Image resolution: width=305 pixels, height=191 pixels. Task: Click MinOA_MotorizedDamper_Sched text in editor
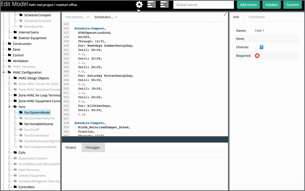click(x=104, y=127)
